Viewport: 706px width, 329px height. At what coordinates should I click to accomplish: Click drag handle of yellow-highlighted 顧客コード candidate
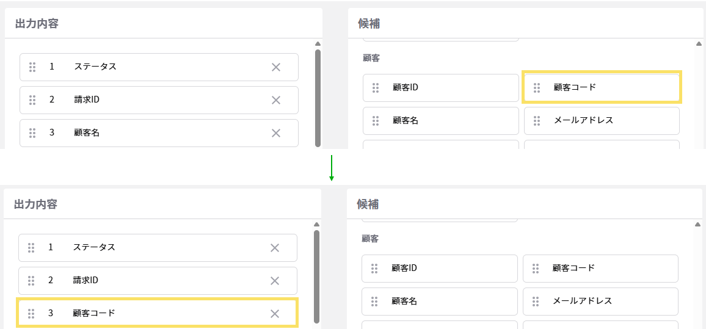pos(537,88)
